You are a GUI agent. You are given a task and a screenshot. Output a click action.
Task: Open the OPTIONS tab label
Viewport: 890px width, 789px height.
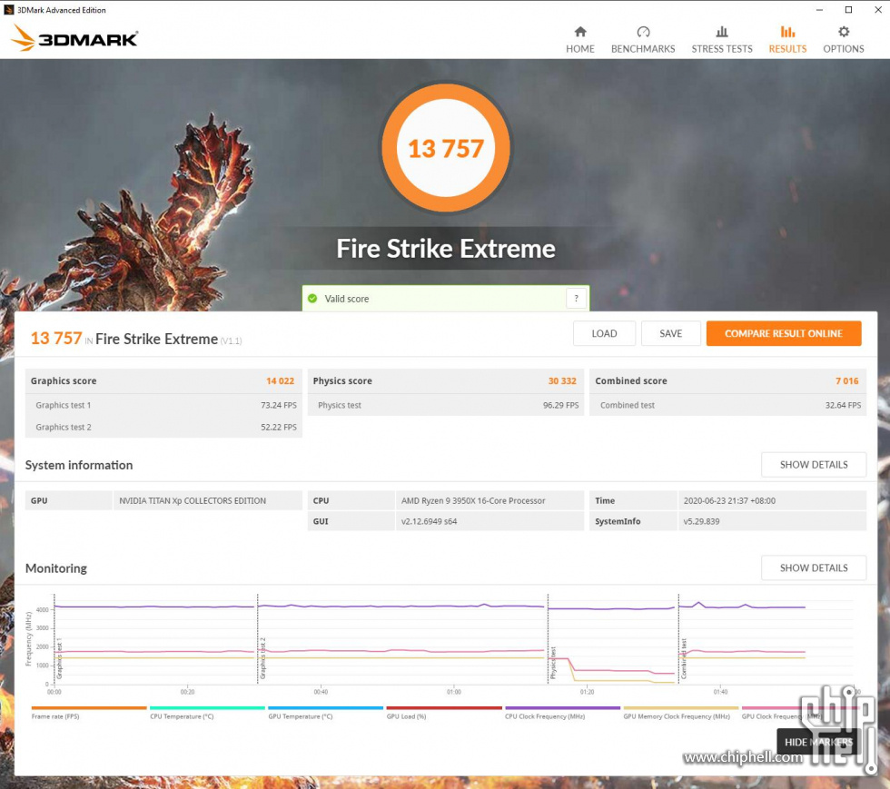point(844,49)
